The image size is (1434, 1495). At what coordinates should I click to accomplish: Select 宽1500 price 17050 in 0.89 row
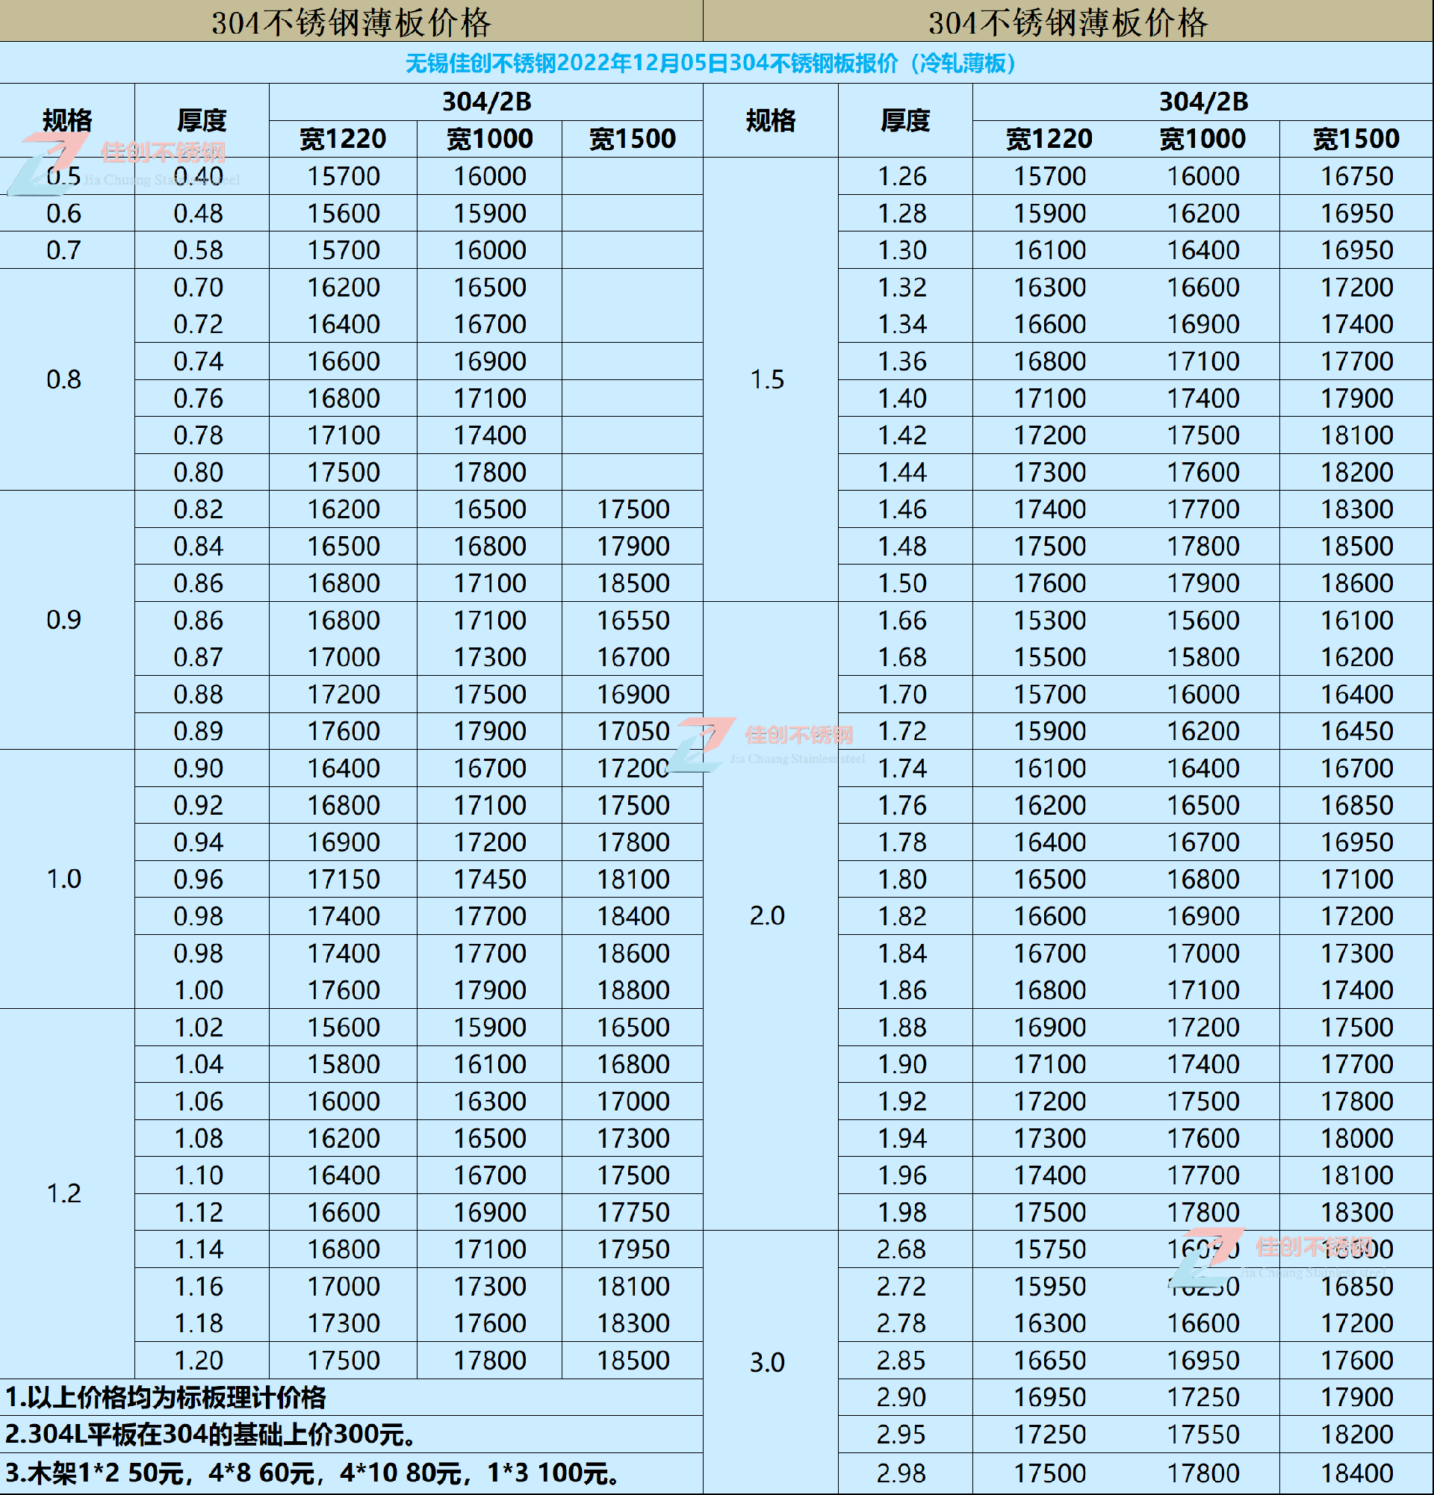click(634, 732)
